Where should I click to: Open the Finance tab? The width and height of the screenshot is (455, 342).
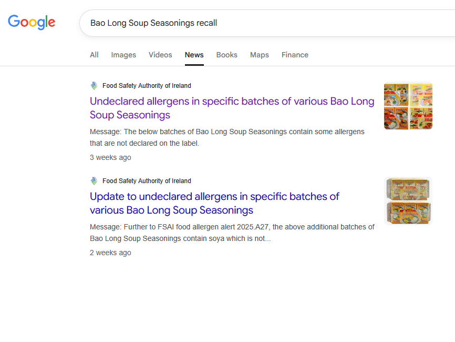[295, 55]
